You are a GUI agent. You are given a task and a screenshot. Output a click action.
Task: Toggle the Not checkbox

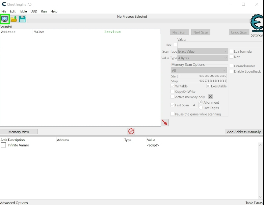[x=231, y=57]
